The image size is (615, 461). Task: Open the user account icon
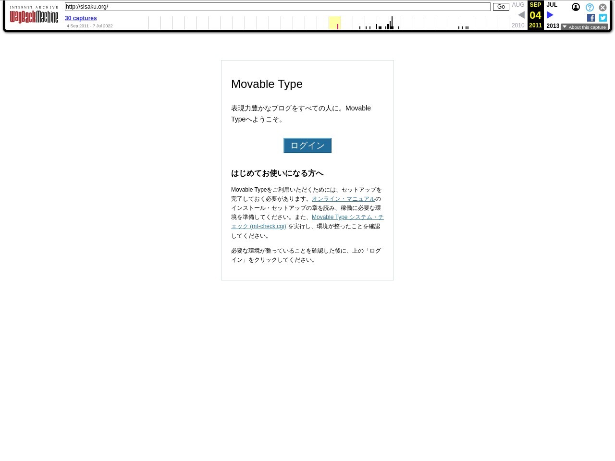pyautogui.click(x=576, y=7)
